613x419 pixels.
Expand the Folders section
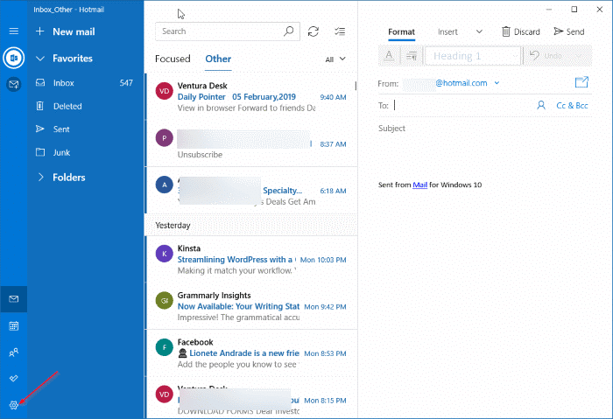pyautogui.click(x=40, y=178)
